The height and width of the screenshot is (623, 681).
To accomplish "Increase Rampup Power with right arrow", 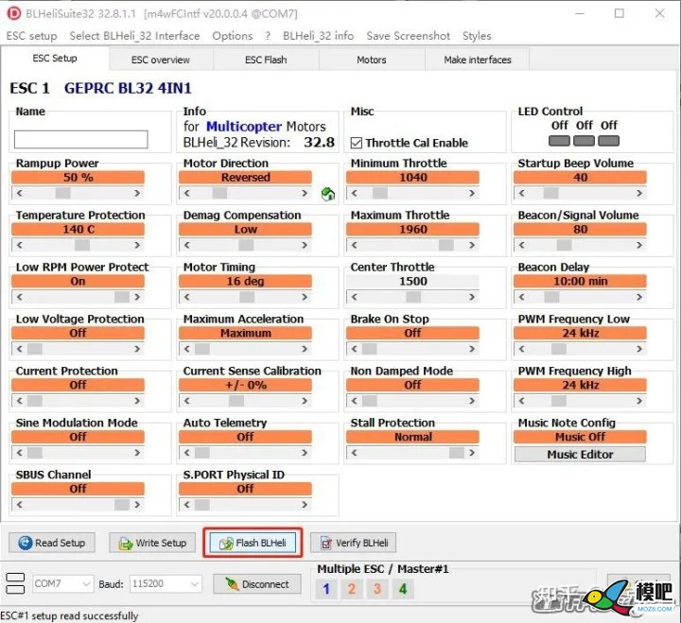I will (137, 193).
